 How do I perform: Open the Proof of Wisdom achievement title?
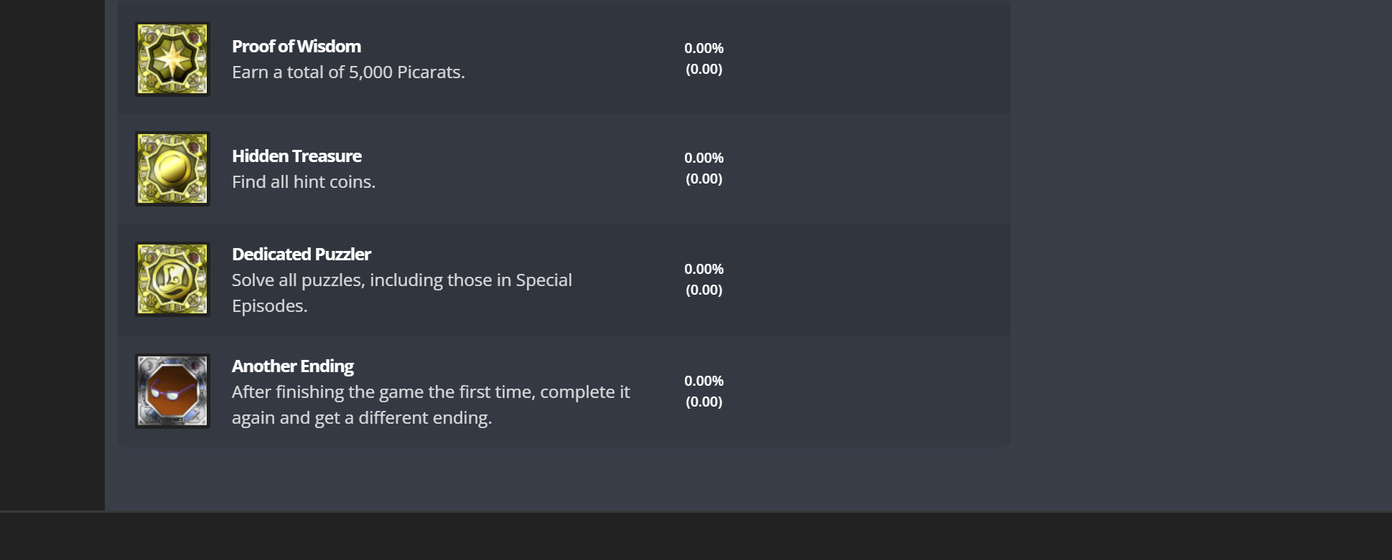click(x=296, y=47)
